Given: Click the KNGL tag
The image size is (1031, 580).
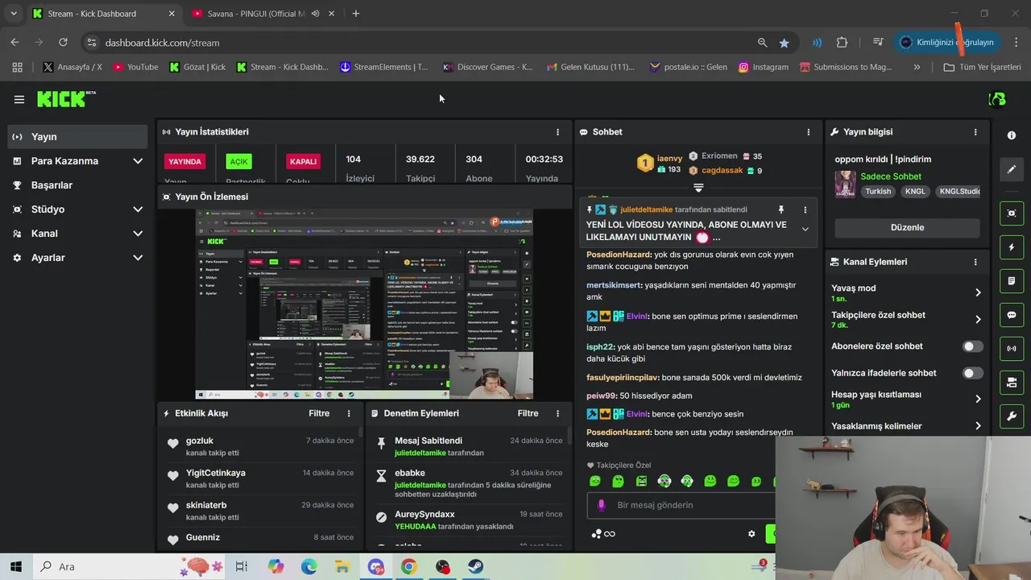Looking at the screenshot, I should tap(915, 192).
